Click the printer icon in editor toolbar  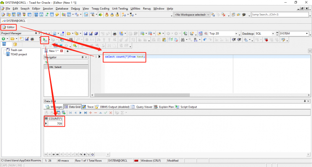coord(115,34)
